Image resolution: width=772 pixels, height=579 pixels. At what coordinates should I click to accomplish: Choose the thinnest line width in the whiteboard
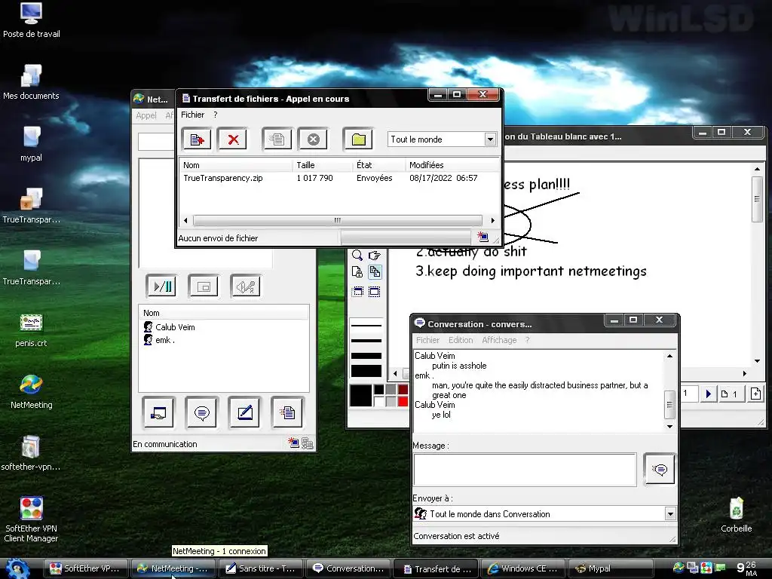366,326
